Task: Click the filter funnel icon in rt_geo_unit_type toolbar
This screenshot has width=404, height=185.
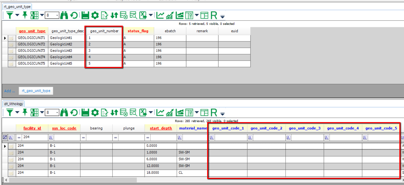Action: 10,15
